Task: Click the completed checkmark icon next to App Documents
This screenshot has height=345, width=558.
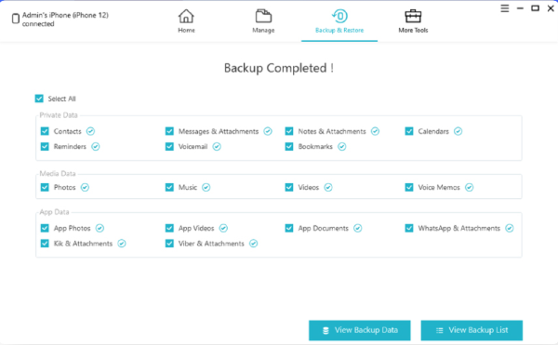Action: pos(358,229)
